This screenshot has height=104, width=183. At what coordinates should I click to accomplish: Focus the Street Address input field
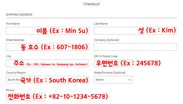[48, 47]
